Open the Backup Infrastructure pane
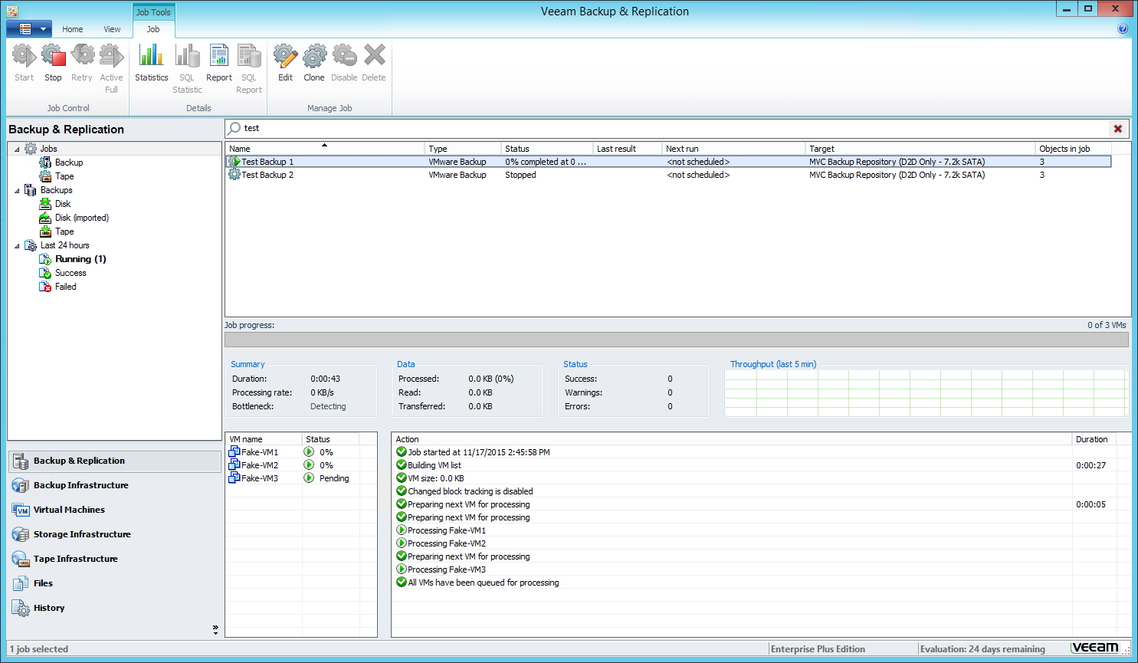The width and height of the screenshot is (1138, 663). [115, 485]
